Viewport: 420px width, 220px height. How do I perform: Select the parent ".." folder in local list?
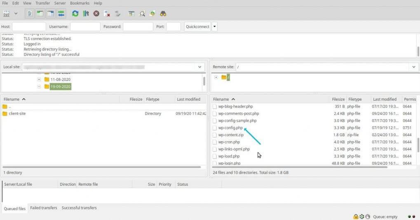pos(10,106)
